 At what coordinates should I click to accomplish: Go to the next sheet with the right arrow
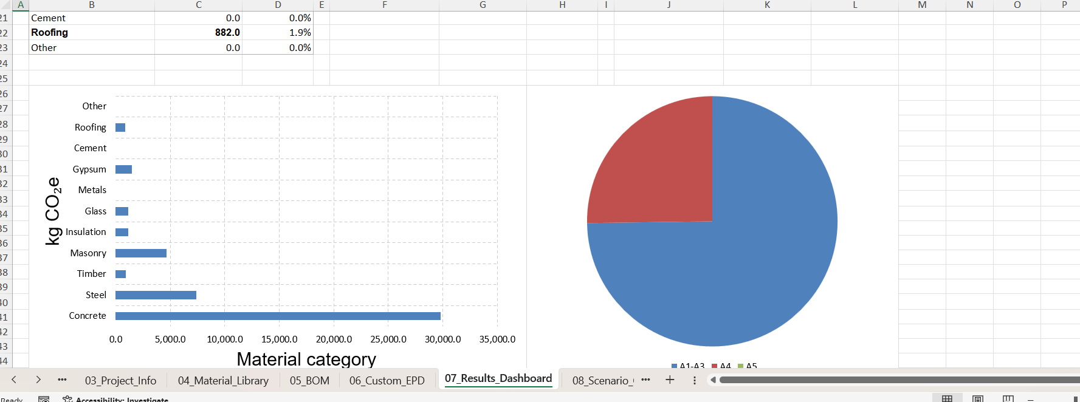click(38, 380)
